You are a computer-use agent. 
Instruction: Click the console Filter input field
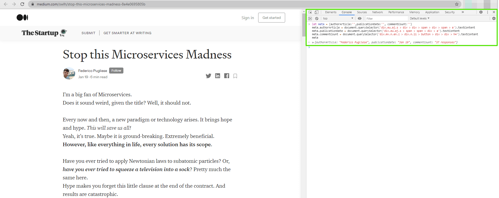[387, 18]
